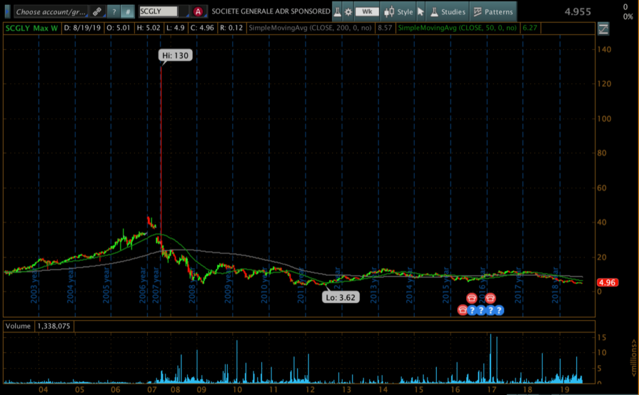Image resolution: width=639 pixels, height=395 pixels.
Task: Click the flask icon left of the gear
Action: 338,12
